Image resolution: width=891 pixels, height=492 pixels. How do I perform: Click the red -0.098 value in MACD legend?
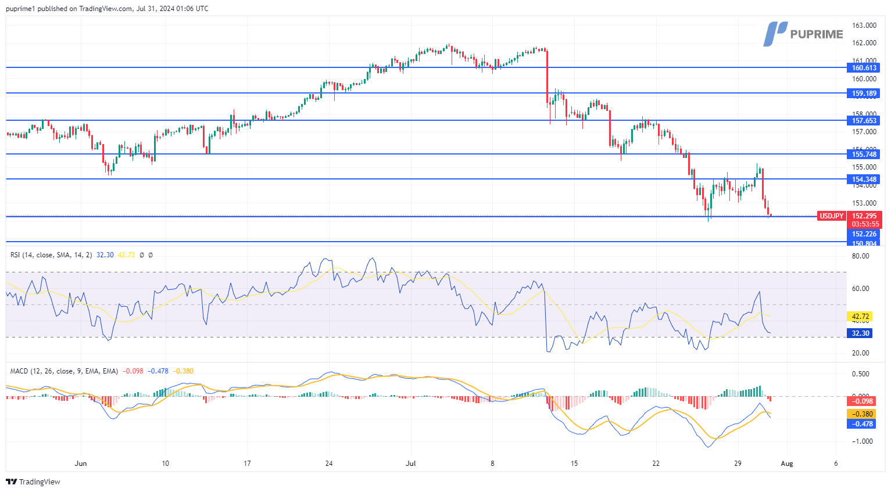pos(133,371)
